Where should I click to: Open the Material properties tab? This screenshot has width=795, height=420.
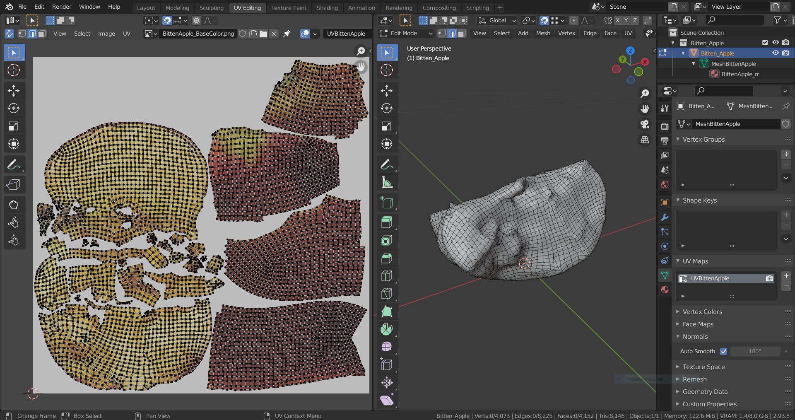click(x=665, y=290)
